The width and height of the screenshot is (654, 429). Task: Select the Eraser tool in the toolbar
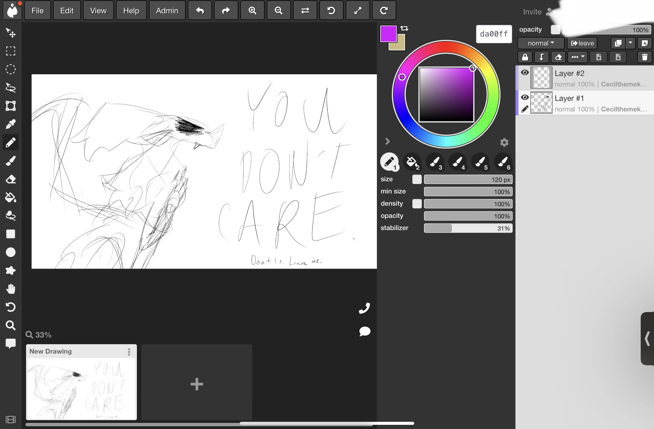click(11, 180)
